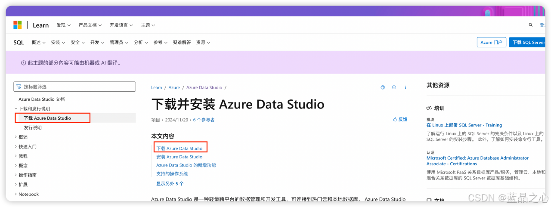Open the three-dot more options icon

[x=405, y=87]
